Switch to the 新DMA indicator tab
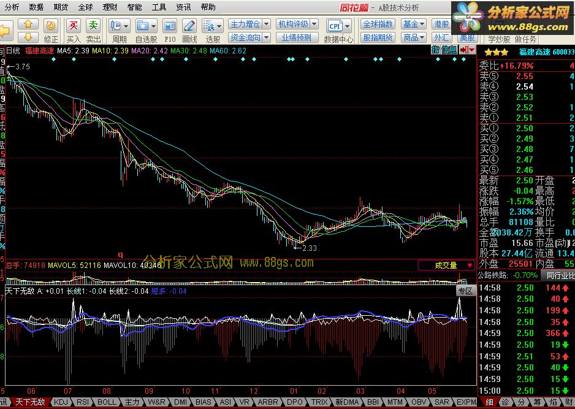 [346, 402]
